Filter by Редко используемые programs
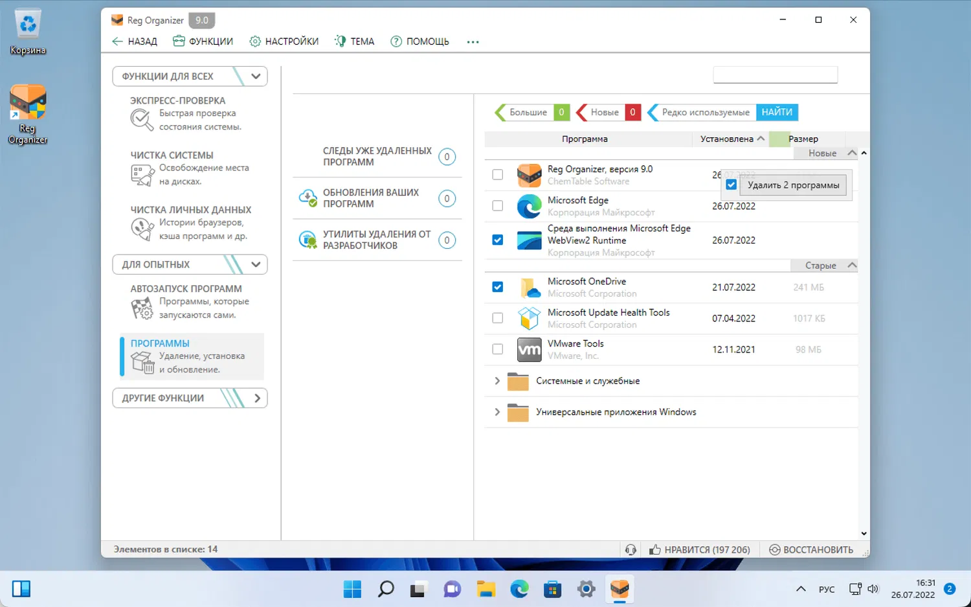The image size is (971, 607). (x=701, y=112)
